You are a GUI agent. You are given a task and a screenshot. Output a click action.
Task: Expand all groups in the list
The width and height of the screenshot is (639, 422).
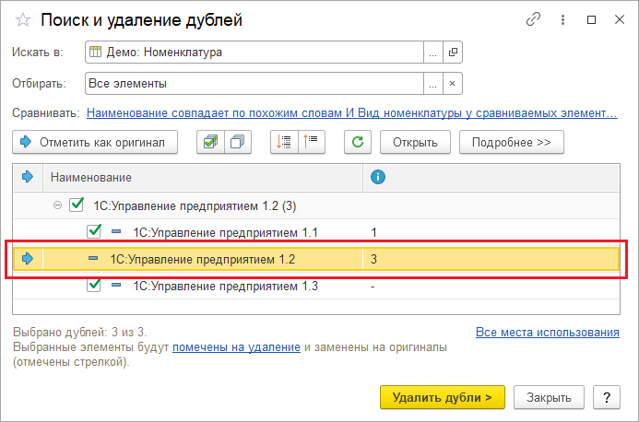(x=284, y=142)
